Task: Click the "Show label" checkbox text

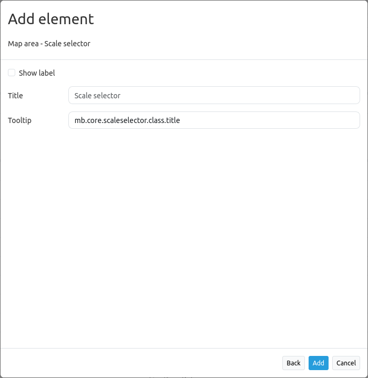Action: point(37,73)
